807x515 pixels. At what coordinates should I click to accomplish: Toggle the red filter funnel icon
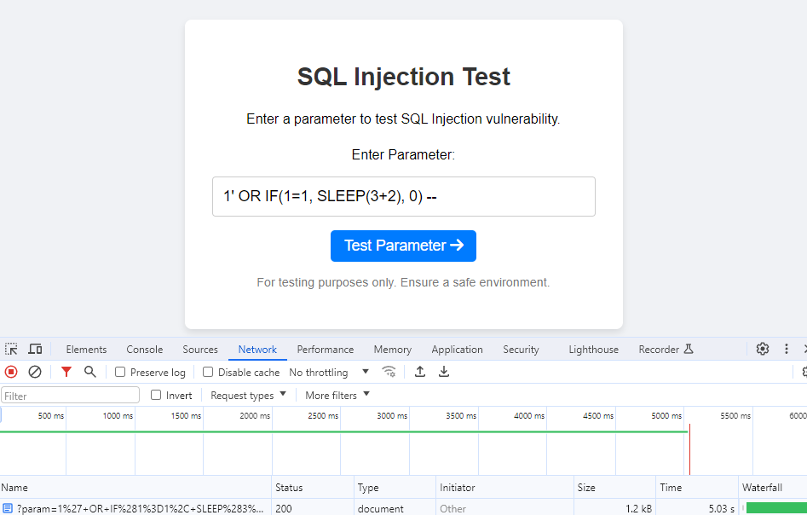pyautogui.click(x=66, y=372)
